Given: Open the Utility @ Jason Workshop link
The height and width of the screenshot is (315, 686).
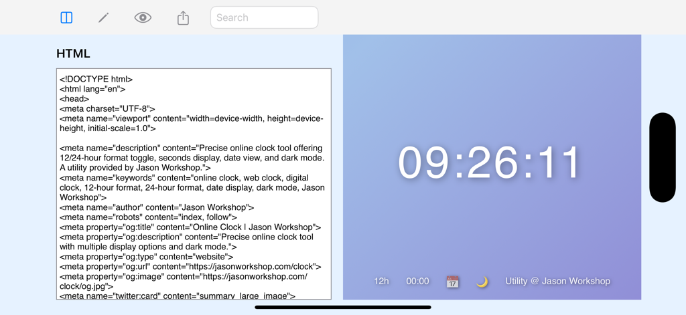Looking at the screenshot, I should 558,282.
